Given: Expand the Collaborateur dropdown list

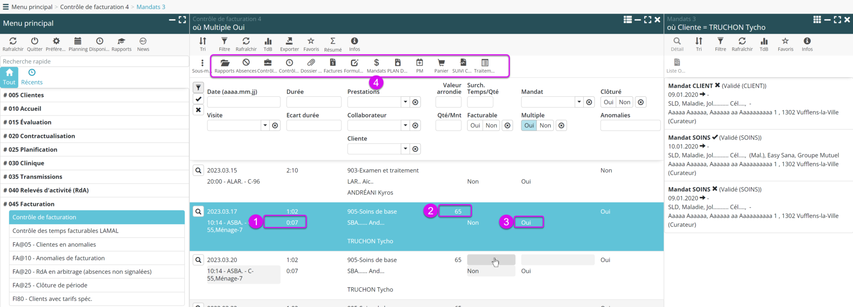Looking at the screenshot, I should [405, 126].
